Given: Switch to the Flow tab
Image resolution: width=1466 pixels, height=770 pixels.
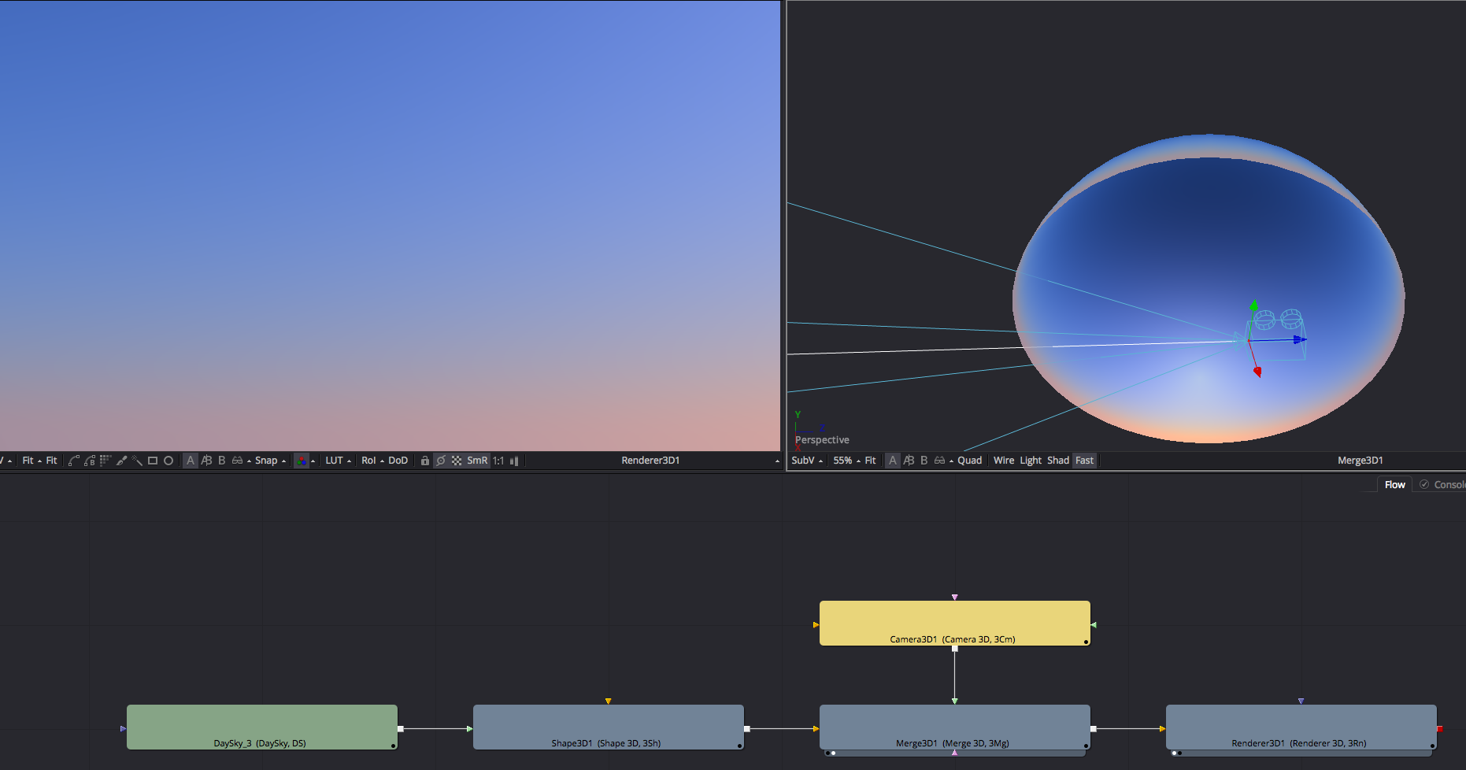Looking at the screenshot, I should point(1394,485).
